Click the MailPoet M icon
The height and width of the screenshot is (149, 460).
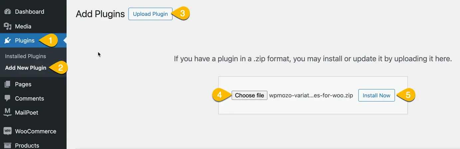click(x=7, y=112)
